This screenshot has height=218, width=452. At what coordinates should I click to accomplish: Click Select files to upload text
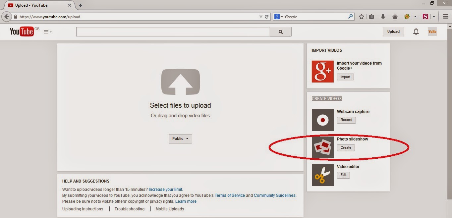click(x=180, y=105)
